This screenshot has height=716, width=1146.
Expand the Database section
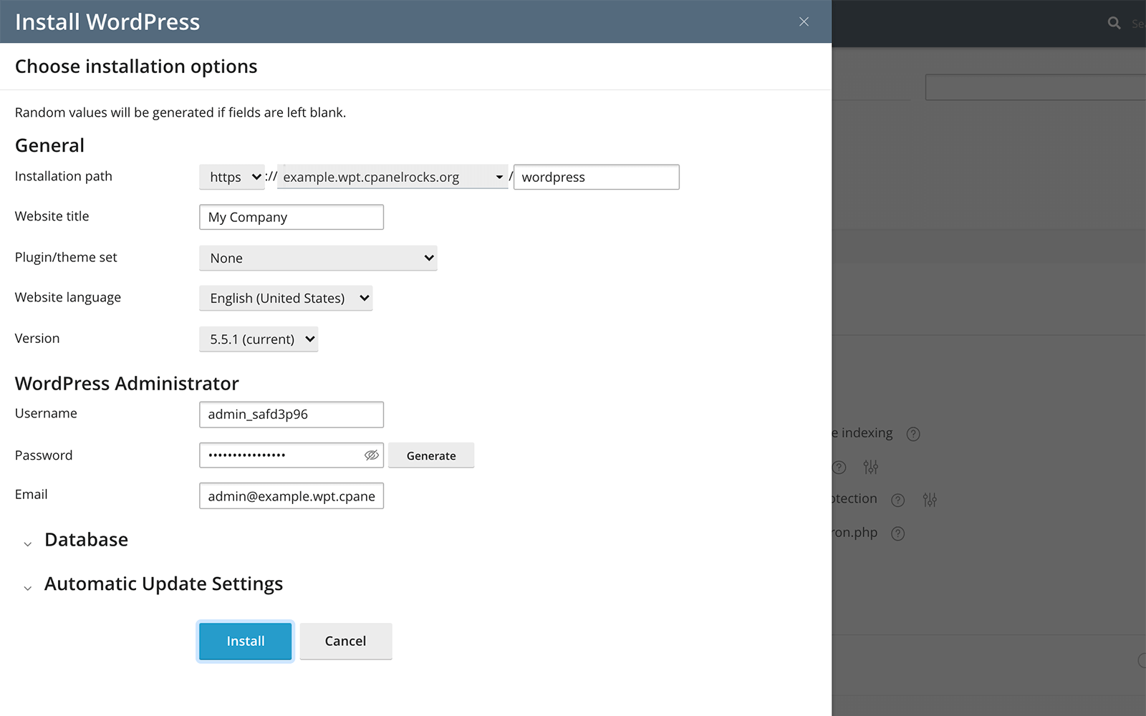(86, 540)
